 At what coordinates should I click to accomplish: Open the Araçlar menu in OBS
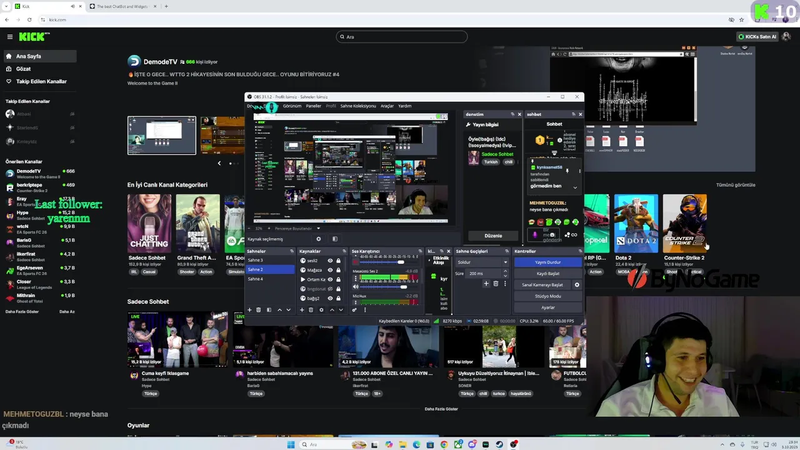pos(387,106)
